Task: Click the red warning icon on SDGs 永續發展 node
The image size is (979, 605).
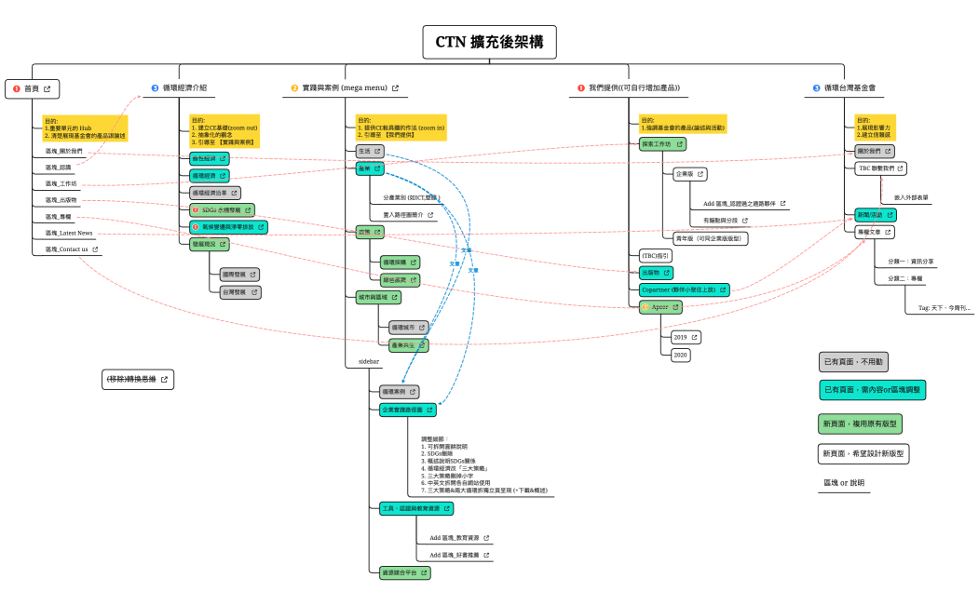Action: pyautogui.click(x=196, y=210)
